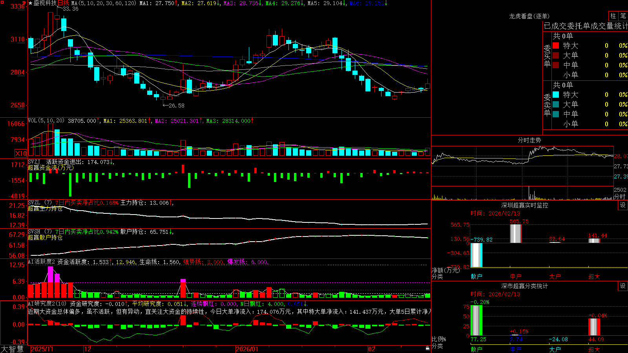This screenshot has width=628, height=353.
Task: Open the VOL(5,10,20) indicator parameters
Action: click(x=46, y=121)
